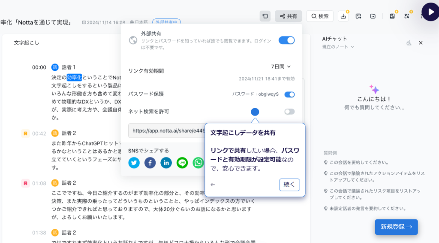Viewport: 439px width, 243px height.
Task: Open the 7日間 link validity dropdown
Action: [x=281, y=67]
